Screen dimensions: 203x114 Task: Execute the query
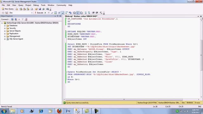tap(39, 13)
